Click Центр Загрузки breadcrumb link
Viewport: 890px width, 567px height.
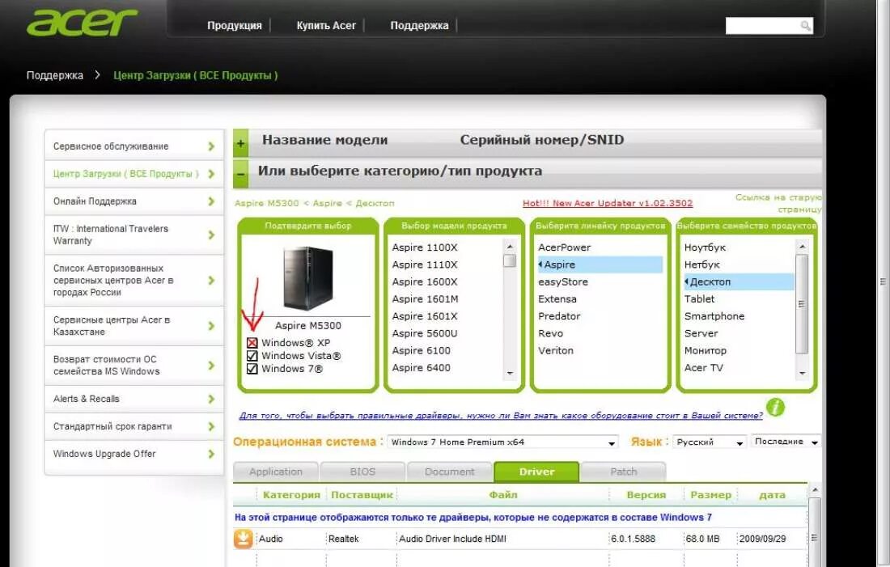pos(195,75)
